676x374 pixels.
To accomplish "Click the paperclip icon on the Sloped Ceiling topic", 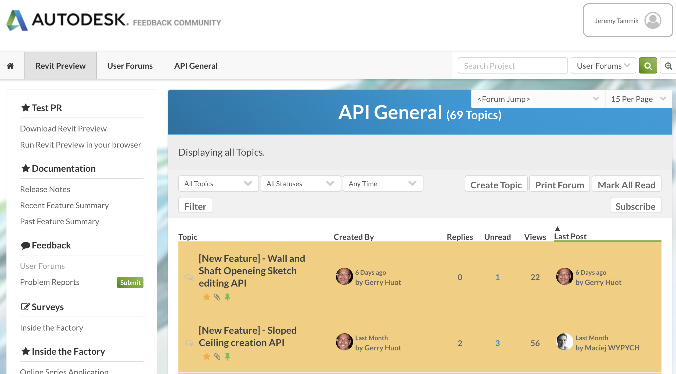I will click(x=217, y=356).
